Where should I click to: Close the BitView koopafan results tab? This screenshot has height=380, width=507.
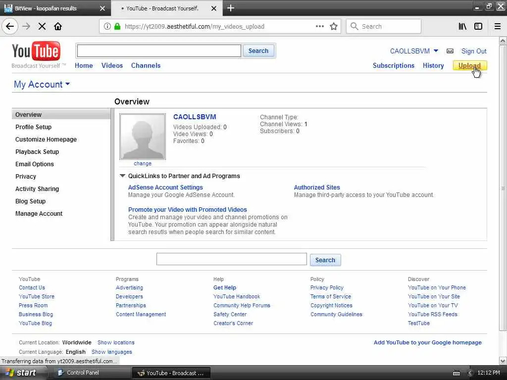point(102,8)
